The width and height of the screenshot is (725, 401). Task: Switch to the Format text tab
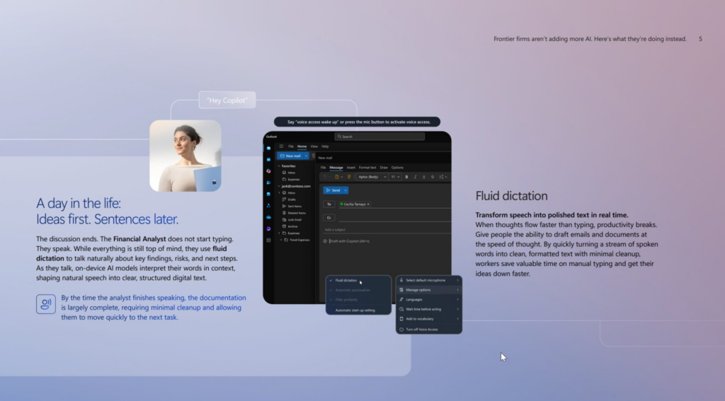click(x=367, y=168)
